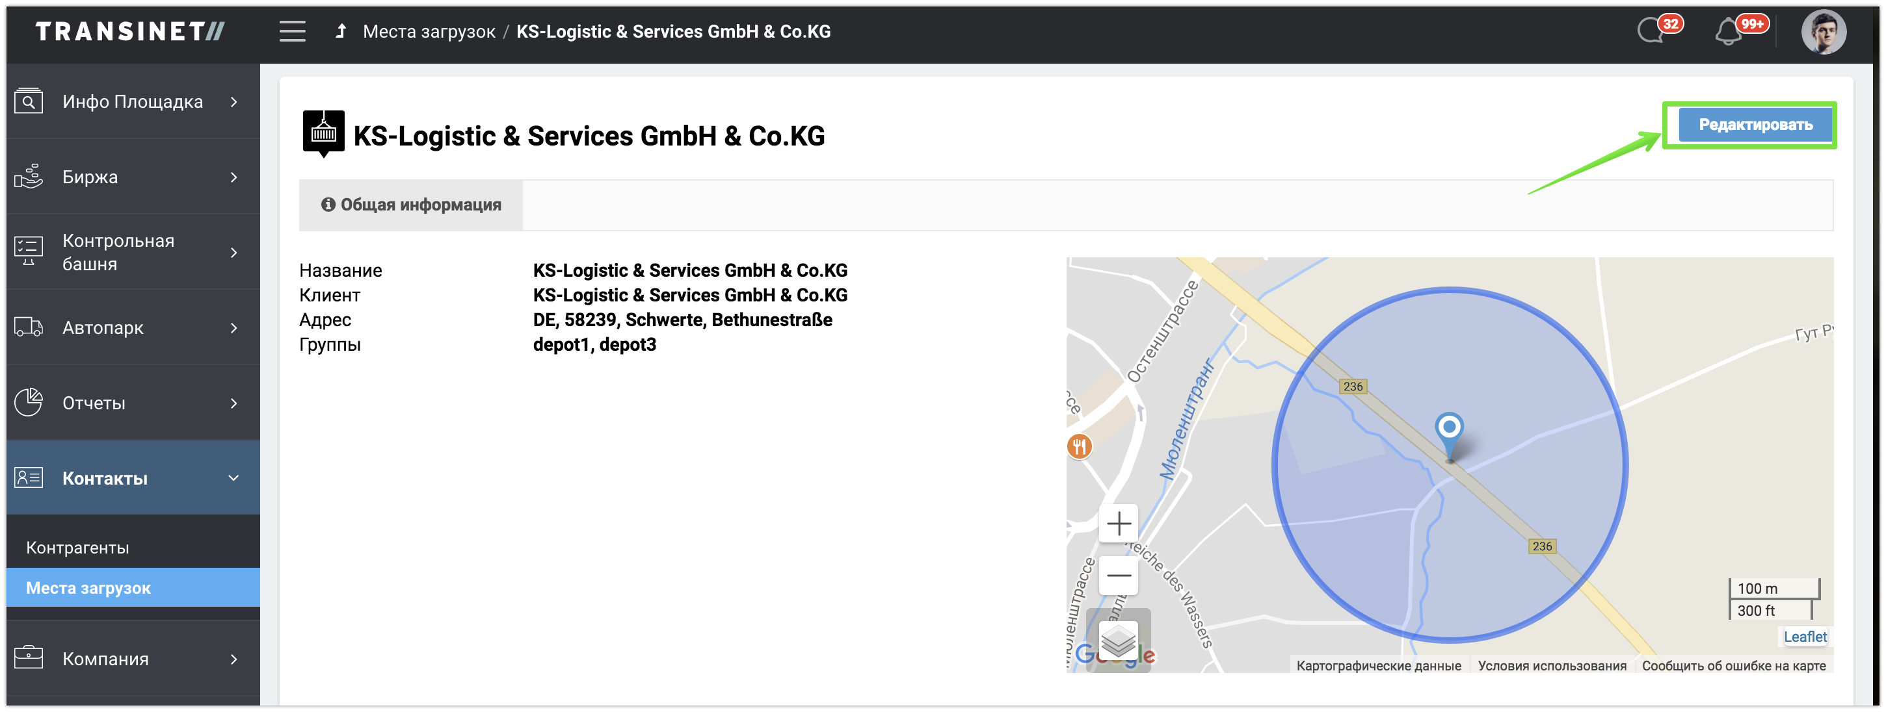1886x712 pixels.
Task: Collapse the Контакты sidebar section
Action: 133,478
